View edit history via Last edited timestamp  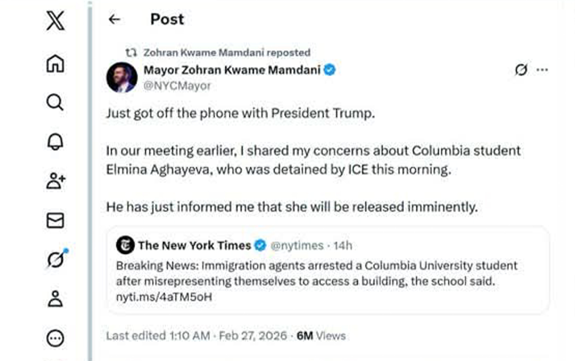click(196, 336)
